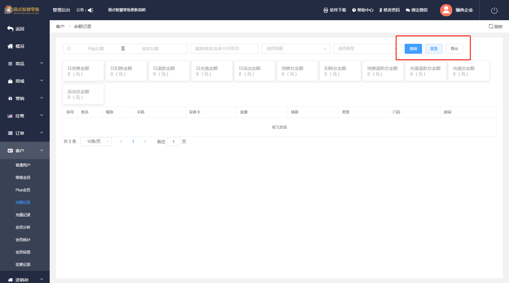
Task: Open Plus会员 submenu item
Action: click(x=23, y=190)
